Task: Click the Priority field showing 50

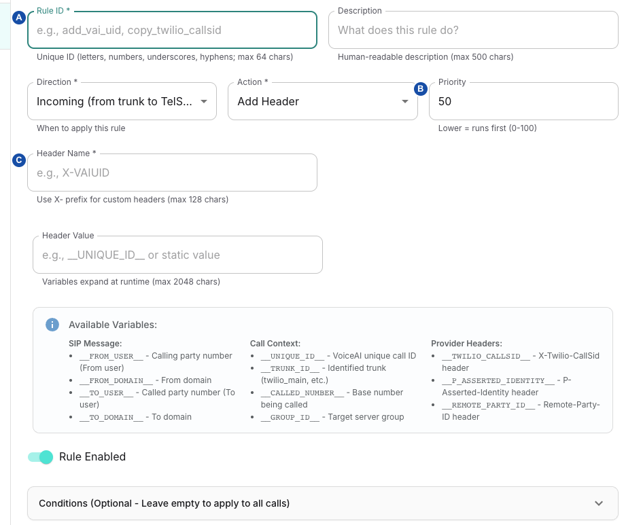Action: click(x=523, y=101)
